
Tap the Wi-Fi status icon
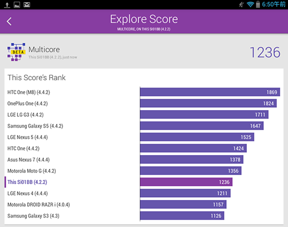[250, 4]
